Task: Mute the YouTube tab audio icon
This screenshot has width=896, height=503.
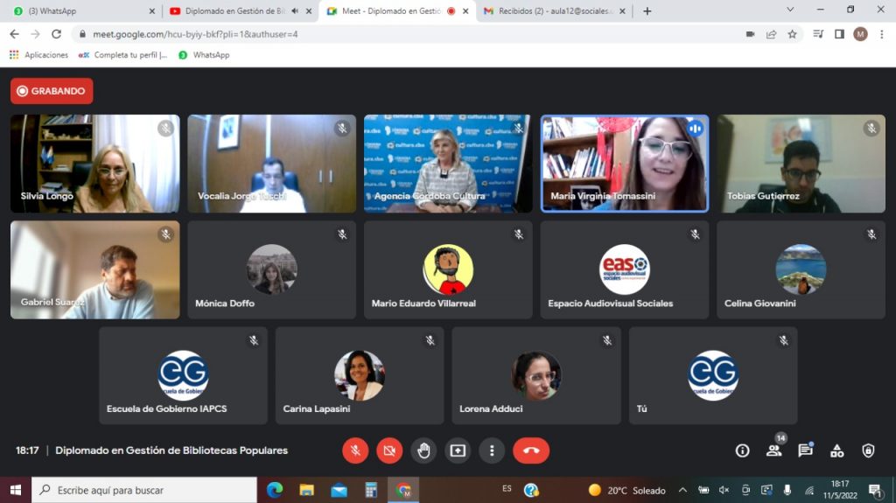Action: click(x=294, y=11)
